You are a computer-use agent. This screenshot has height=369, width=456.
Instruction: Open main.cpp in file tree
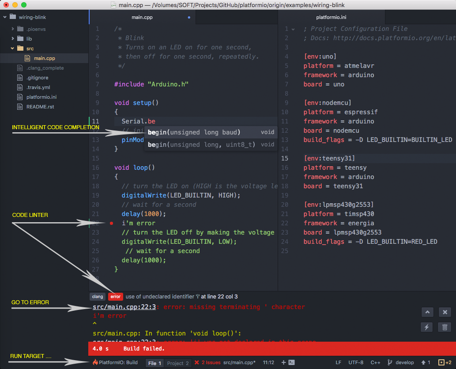[44, 58]
